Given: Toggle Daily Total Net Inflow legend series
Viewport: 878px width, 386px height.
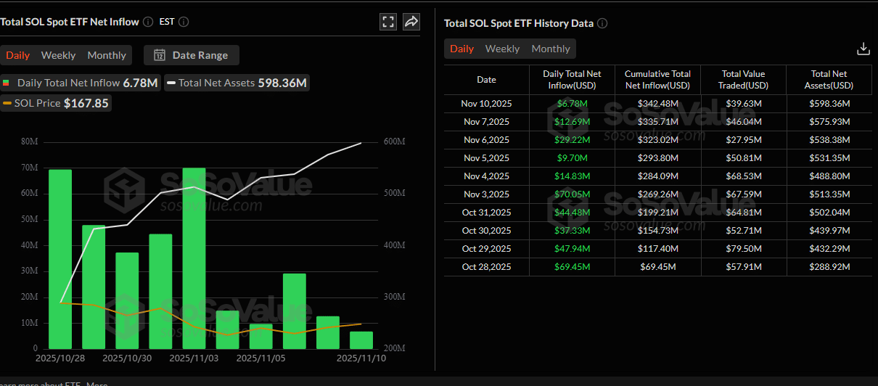Looking at the screenshot, I should [x=80, y=83].
